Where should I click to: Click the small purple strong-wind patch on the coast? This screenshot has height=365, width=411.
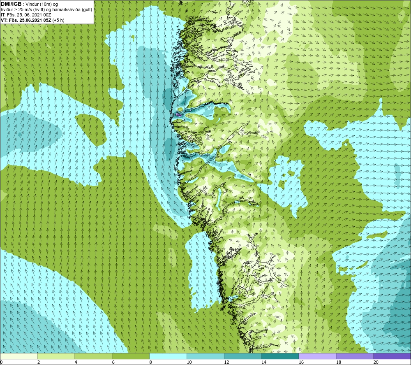[x=179, y=114]
